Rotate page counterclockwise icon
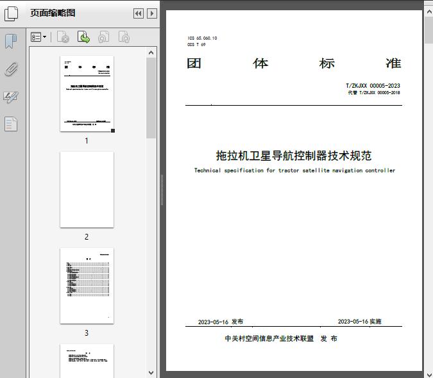The height and width of the screenshot is (378, 433). [103, 38]
